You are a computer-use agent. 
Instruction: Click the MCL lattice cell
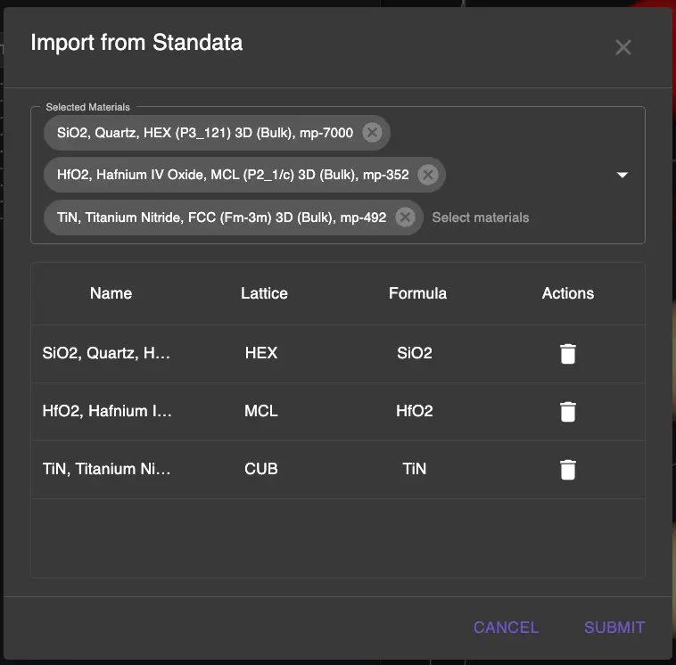[x=261, y=411]
